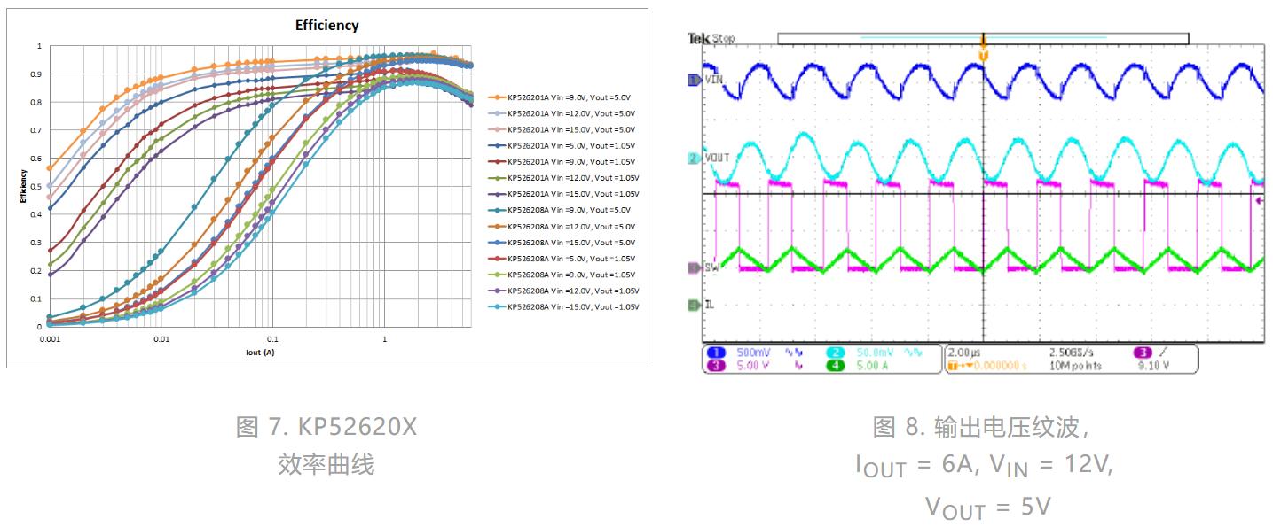The height and width of the screenshot is (527, 1273).
Task: Click the 10M points record length
Action: point(1076,365)
